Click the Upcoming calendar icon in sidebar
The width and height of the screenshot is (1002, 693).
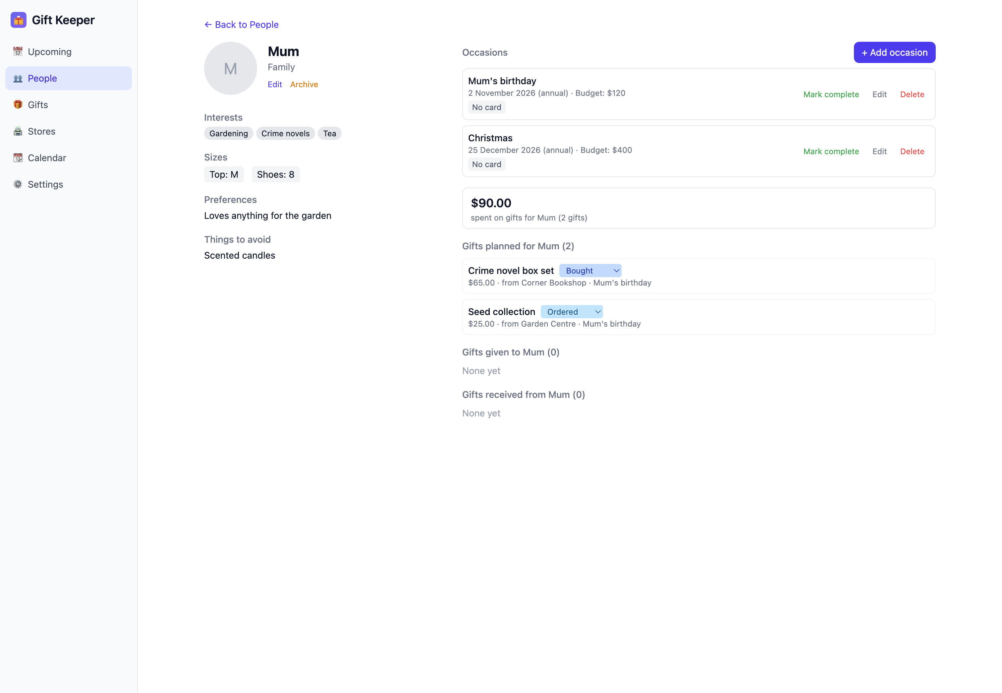point(18,52)
